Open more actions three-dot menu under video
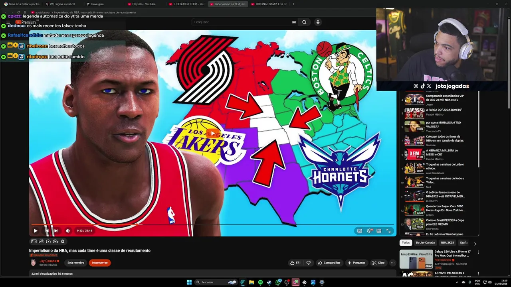This screenshot has height=287, width=511. point(393,263)
